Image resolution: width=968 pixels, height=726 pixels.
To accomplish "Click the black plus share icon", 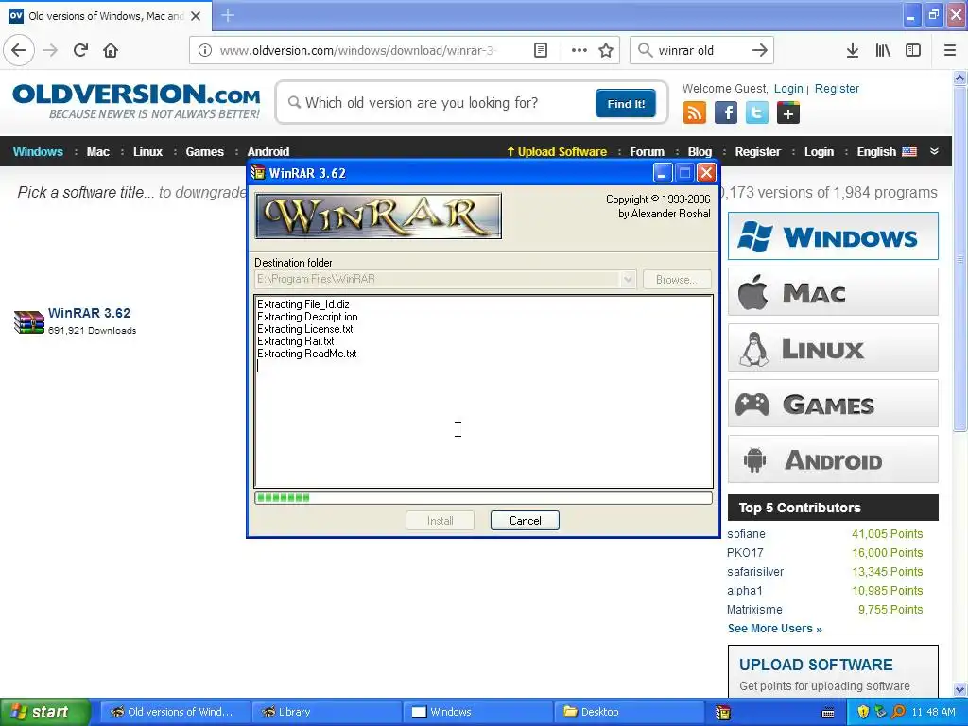I will pos(788,113).
